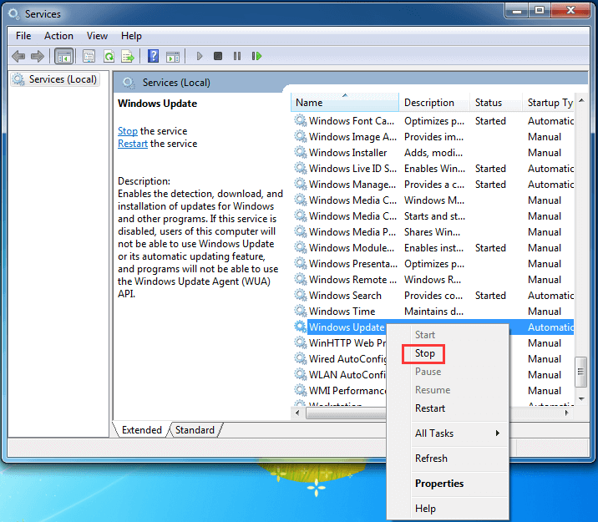Click the Stop Service square icon
598x522 pixels.
point(218,57)
